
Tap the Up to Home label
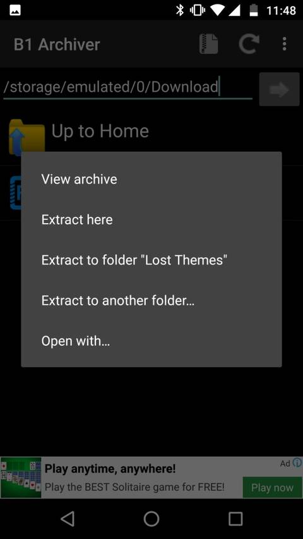click(100, 131)
